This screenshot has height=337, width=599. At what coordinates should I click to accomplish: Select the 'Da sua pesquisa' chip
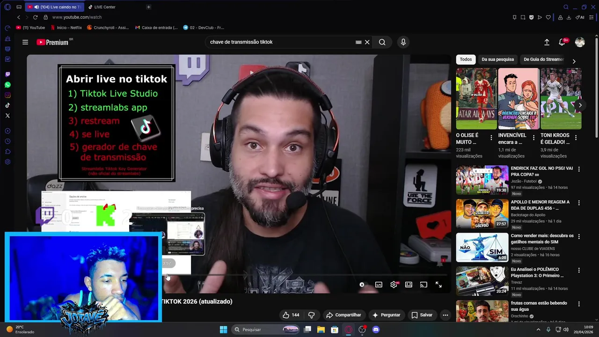498,59
